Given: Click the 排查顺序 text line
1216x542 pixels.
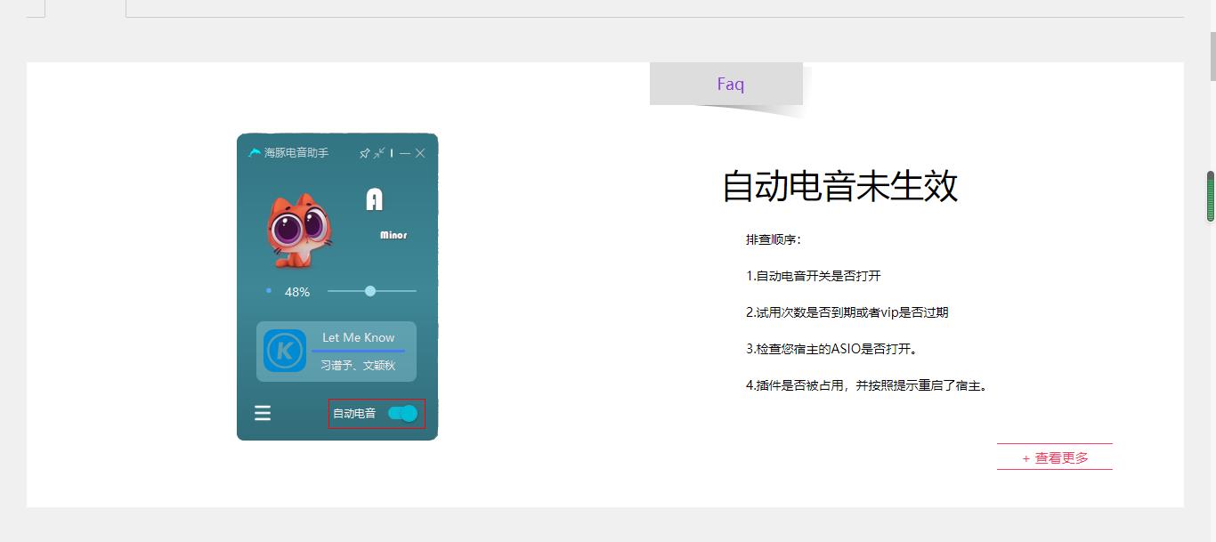Looking at the screenshot, I should 774,239.
